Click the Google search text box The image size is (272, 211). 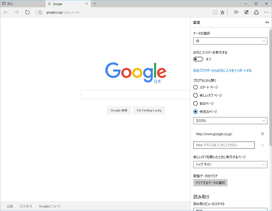click(x=136, y=95)
